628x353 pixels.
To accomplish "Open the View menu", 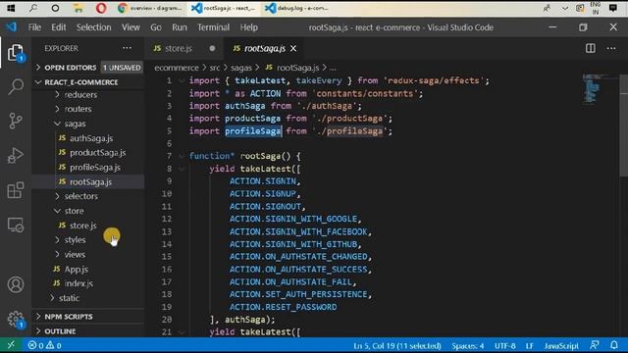I will [x=131, y=27].
